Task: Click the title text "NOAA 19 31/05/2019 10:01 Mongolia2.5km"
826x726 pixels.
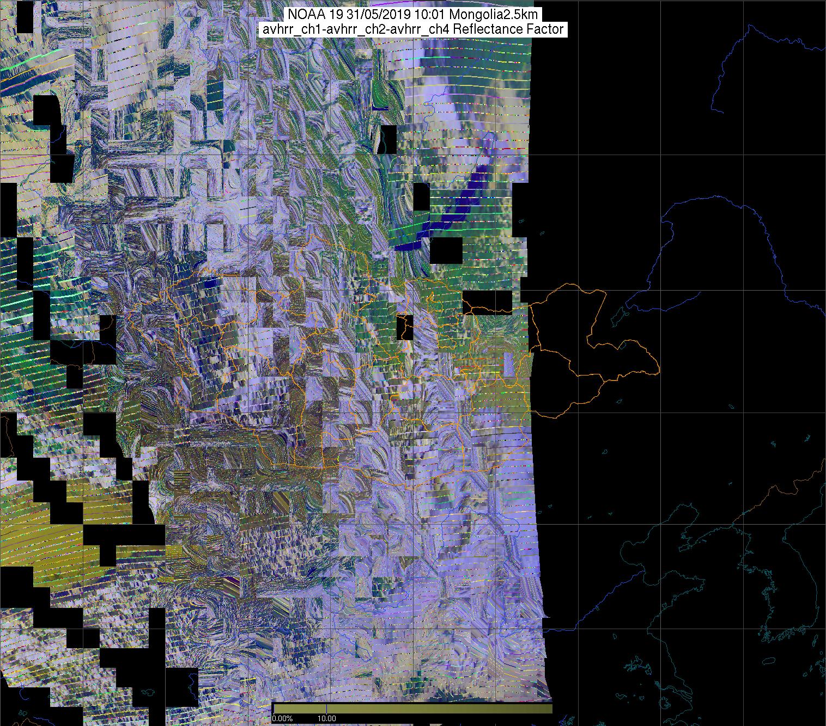Action: 413,14
